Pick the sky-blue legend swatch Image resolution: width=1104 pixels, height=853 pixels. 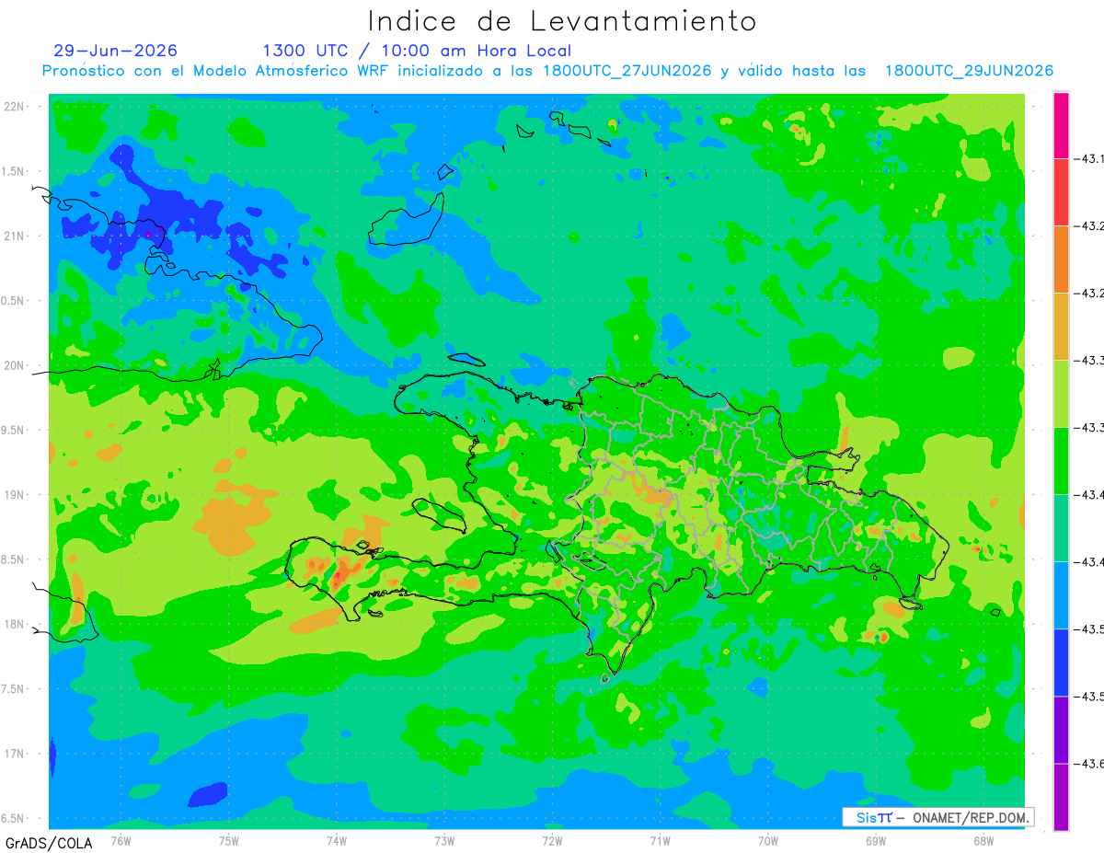[1061, 595]
